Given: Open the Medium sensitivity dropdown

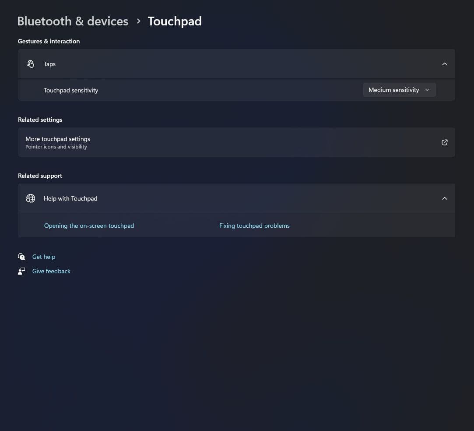Looking at the screenshot, I should click(x=399, y=90).
